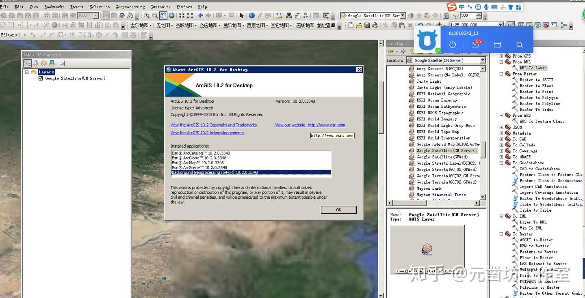The width and height of the screenshot is (585, 298).
Task: Zoom to full extent with the globe icon
Action: (171, 15)
